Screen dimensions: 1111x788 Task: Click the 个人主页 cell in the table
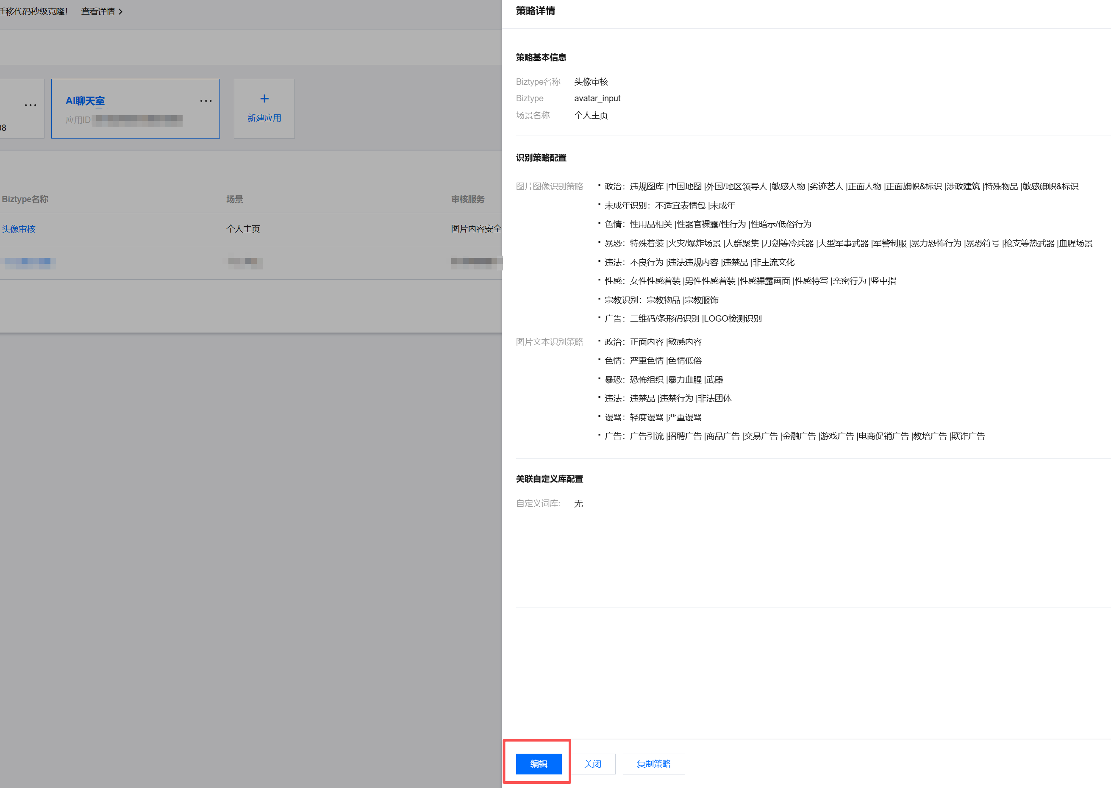coord(243,229)
